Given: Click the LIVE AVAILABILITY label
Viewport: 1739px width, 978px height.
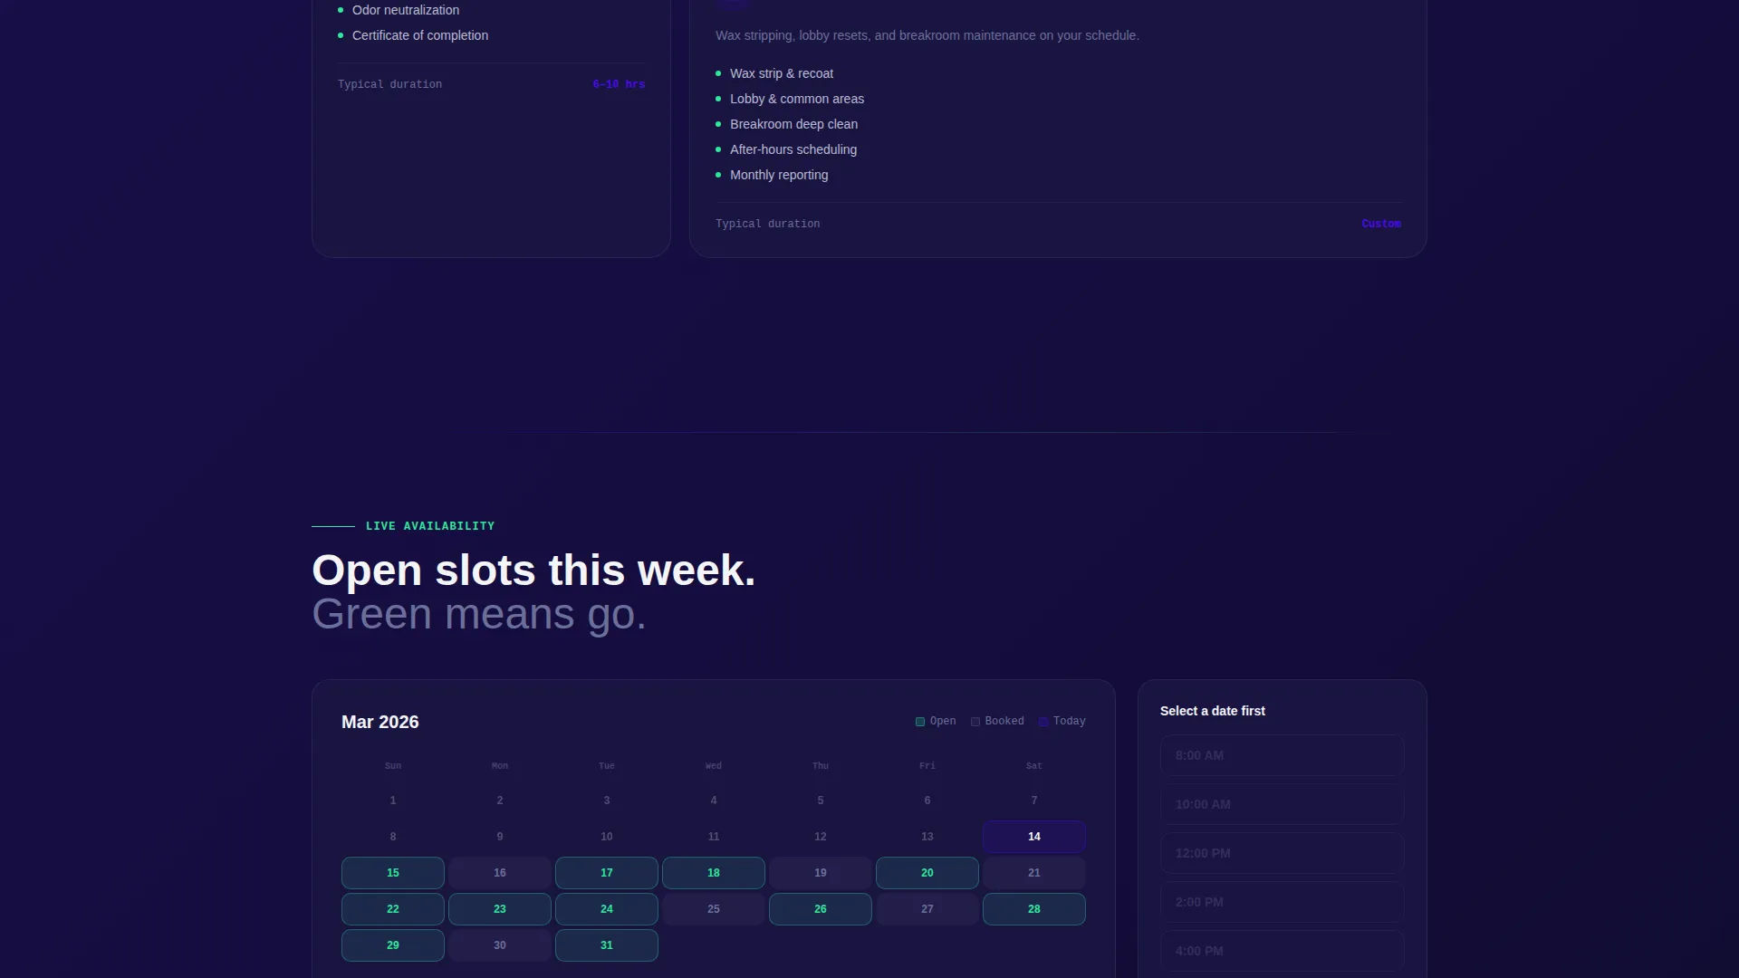Looking at the screenshot, I should (430, 526).
